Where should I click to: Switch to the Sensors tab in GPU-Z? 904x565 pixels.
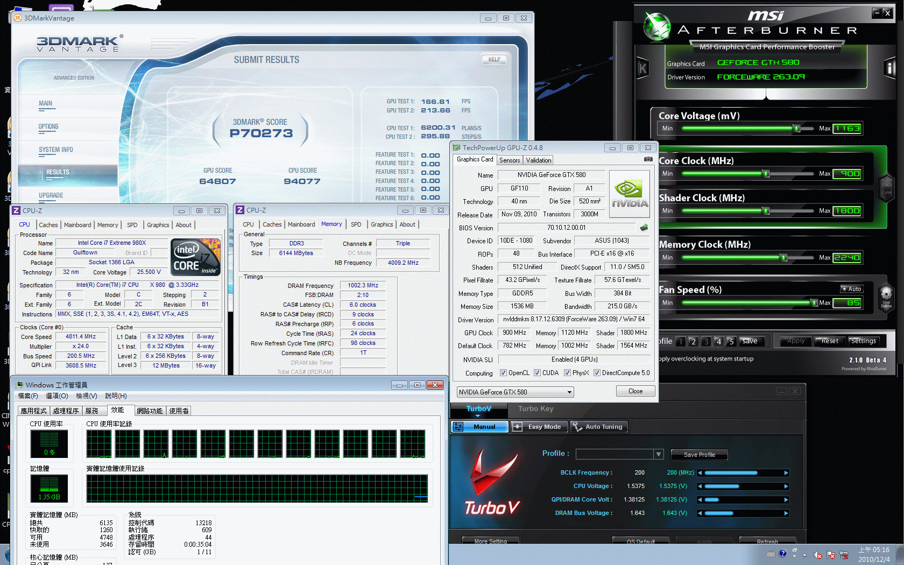[x=509, y=160]
